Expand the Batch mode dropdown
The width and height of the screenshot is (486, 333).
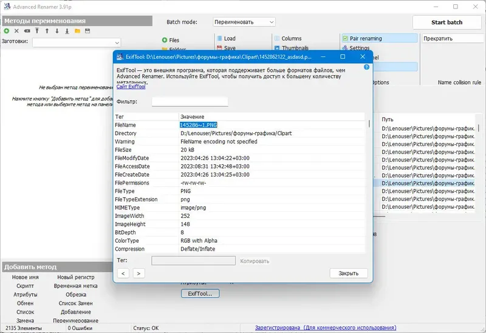244,22
